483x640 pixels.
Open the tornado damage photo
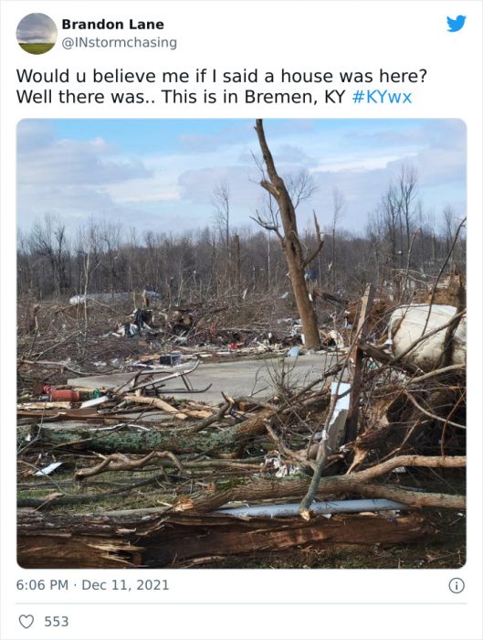tap(241, 343)
